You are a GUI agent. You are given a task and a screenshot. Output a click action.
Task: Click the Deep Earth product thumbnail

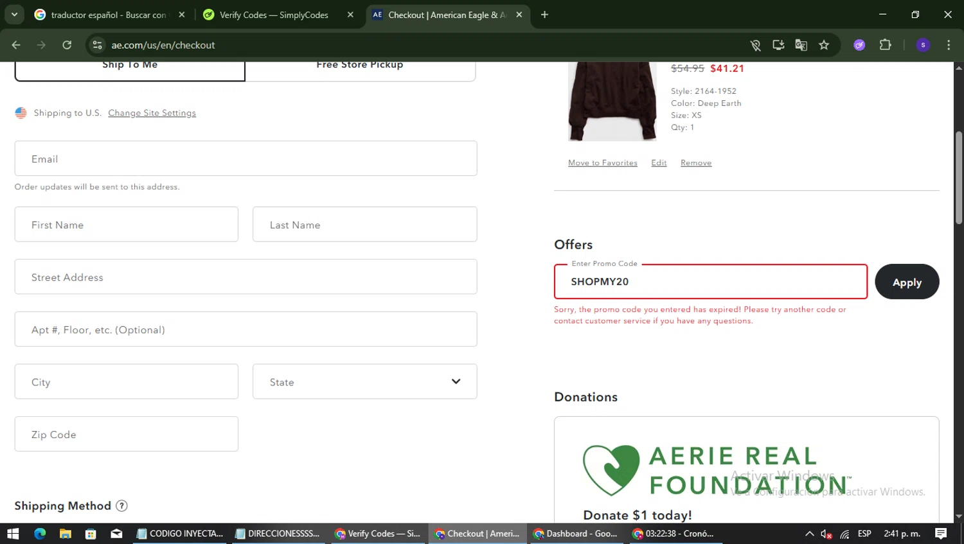612,101
